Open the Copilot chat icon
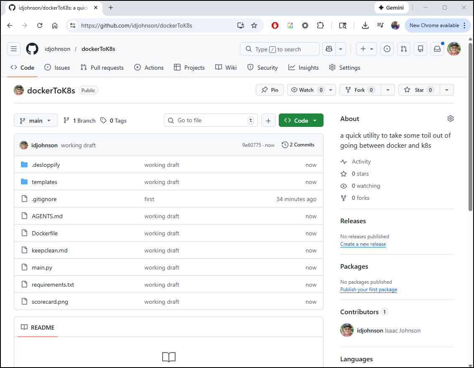This screenshot has height=368, width=474. [329, 49]
